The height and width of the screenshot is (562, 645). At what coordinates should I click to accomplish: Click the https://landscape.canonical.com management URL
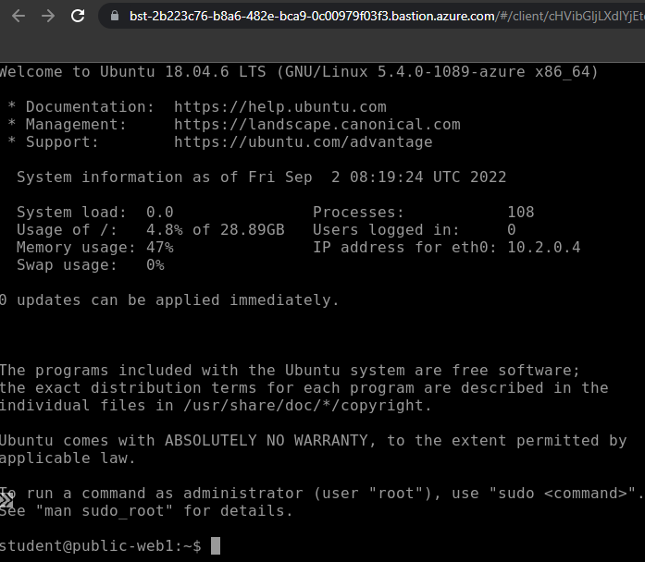click(x=316, y=124)
